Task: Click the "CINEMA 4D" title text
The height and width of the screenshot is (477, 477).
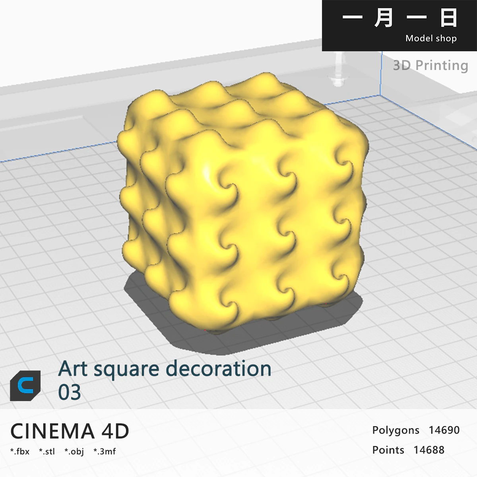Action: 70,431
